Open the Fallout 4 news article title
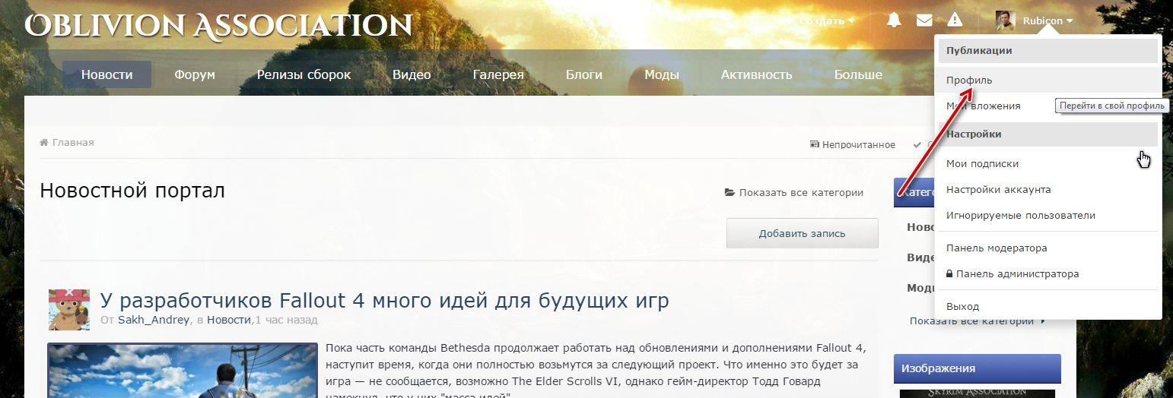This screenshot has height=398, width=1173. pyautogui.click(x=384, y=300)
